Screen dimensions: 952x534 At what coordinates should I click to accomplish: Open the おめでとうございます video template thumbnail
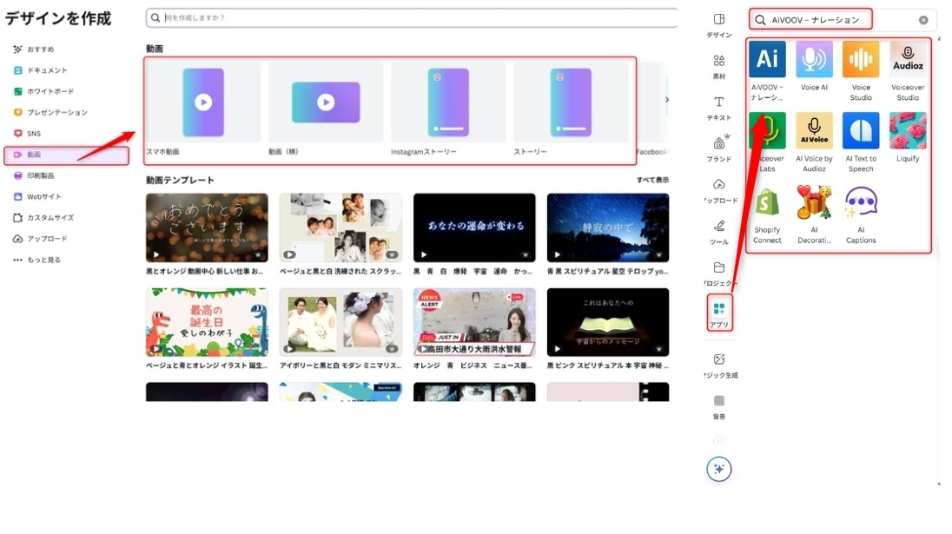click(207, 227)
